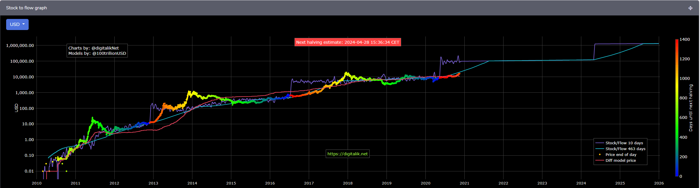Click the red Next halving estimate label
This screenshot has height=188, width=700.
[x=347, y=42]
